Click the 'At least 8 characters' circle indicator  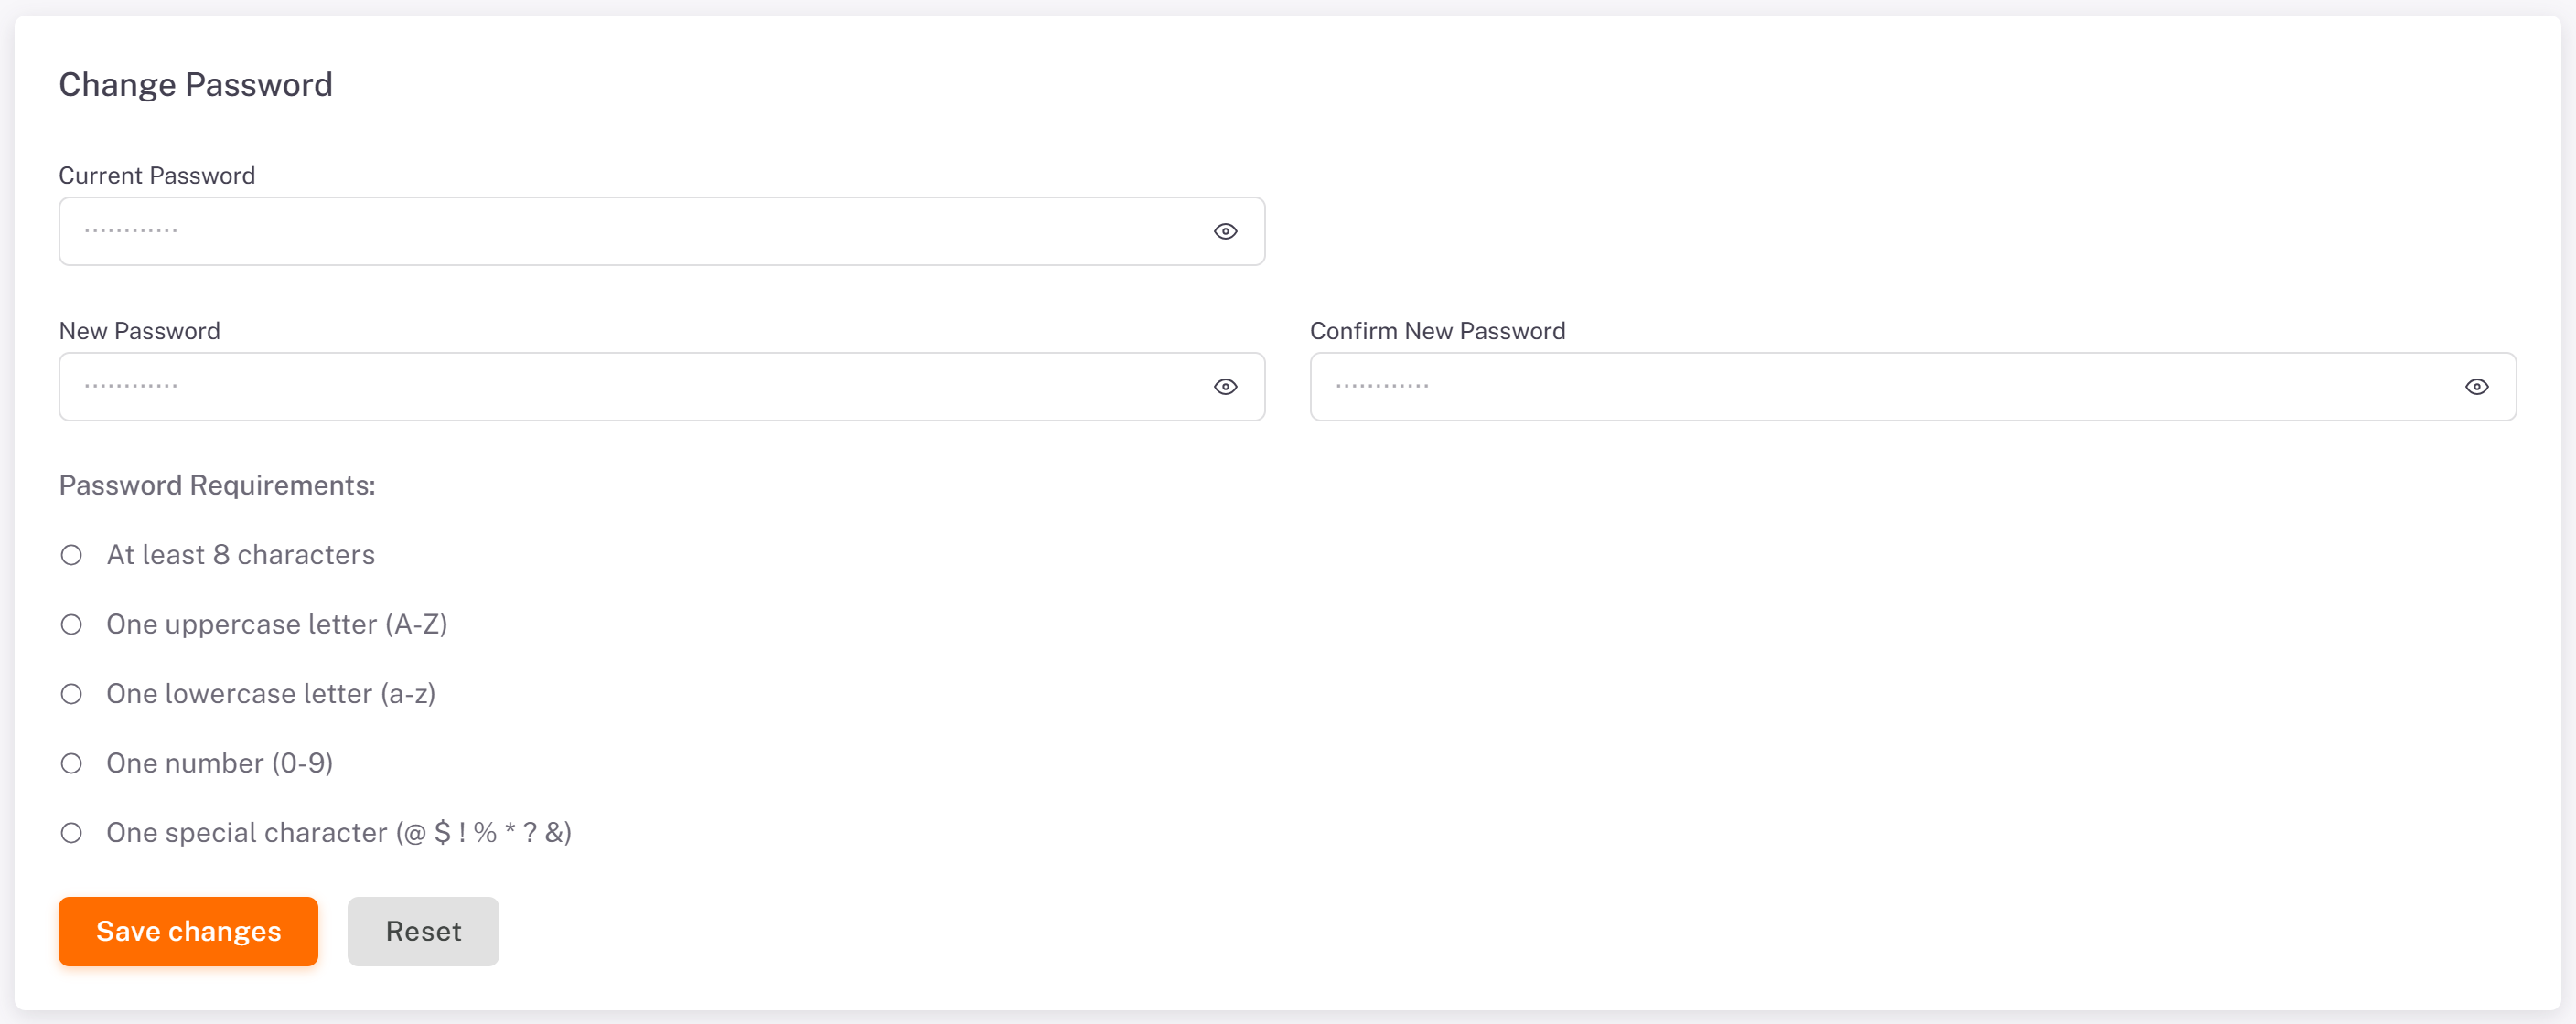click(71, 556)
